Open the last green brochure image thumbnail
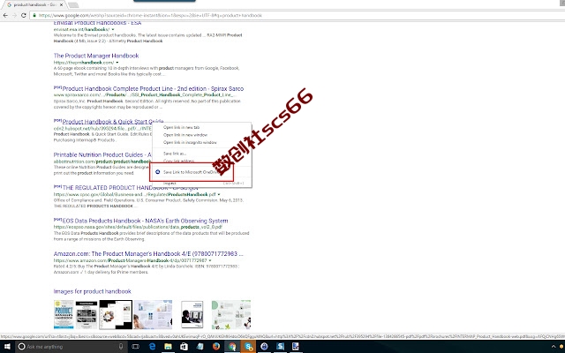565x353 pixels. pyautogui.click(x=231, y=314)
